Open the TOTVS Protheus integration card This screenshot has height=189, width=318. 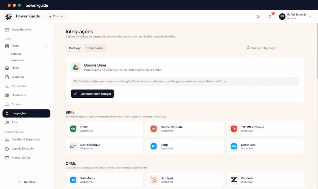point(265,129)
